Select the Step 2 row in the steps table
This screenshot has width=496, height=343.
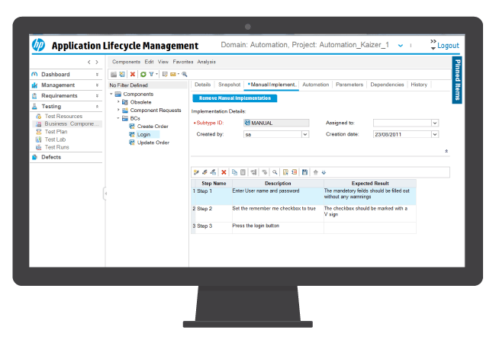click(x=304, y=213)
